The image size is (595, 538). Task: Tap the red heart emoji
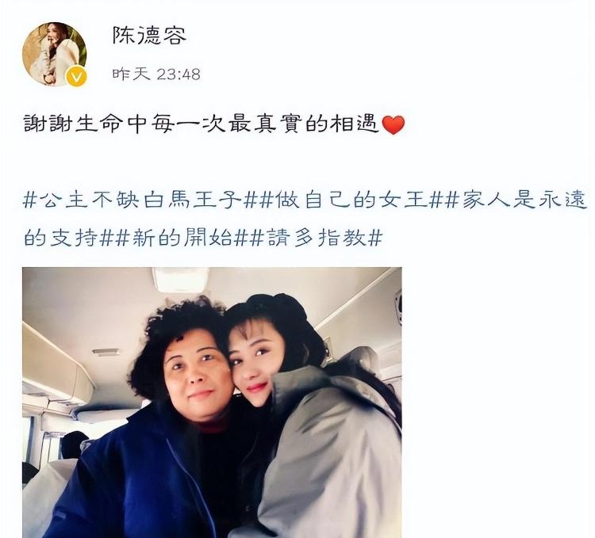coord(393,124)
